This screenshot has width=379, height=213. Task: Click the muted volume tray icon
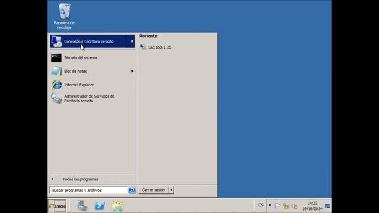[x=294, y=206]
